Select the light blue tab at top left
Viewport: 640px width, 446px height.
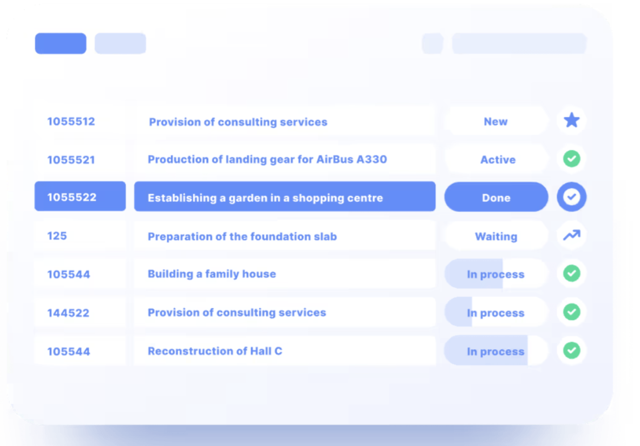pos(120,43)
